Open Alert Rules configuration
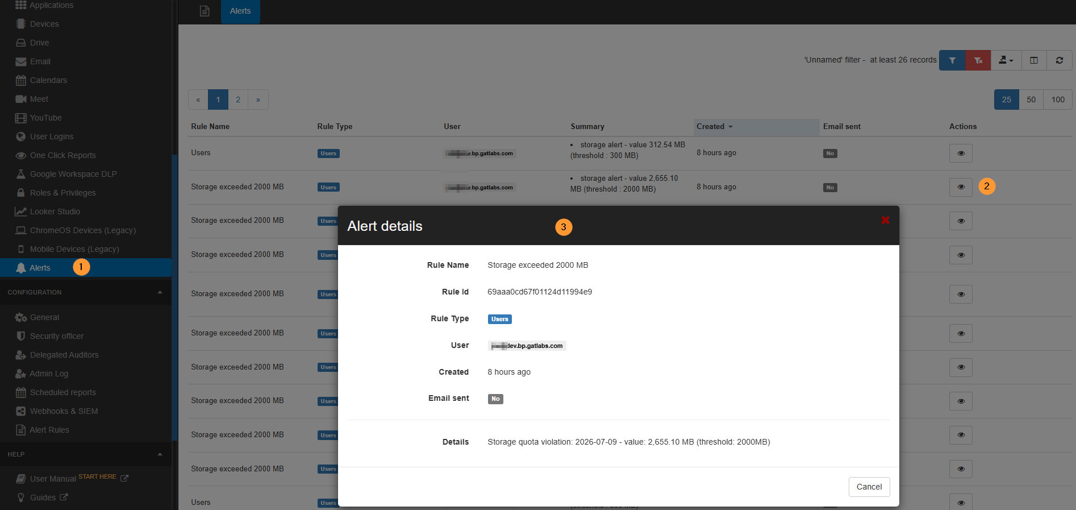 (x=49, y=430)
